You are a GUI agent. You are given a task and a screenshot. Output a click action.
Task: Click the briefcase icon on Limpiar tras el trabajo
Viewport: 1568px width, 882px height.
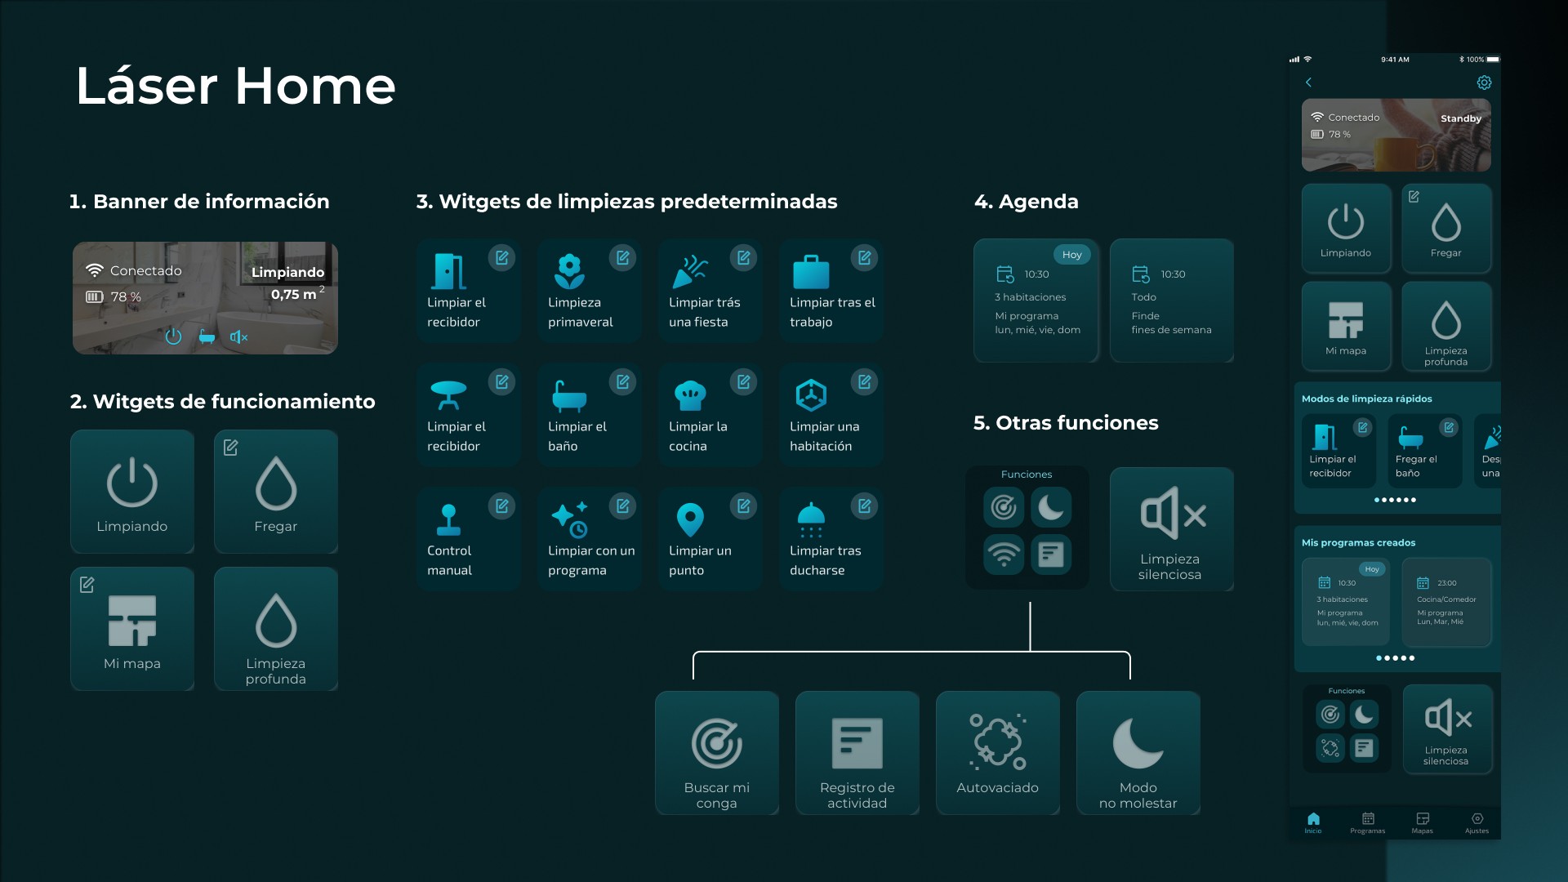click(x=811, y=271)
